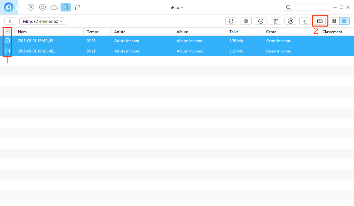Click Artiste inconnu in the 02:08 row
Image resolution: width=354 pixels, height=206 pixels.
[x=127, y=41]
